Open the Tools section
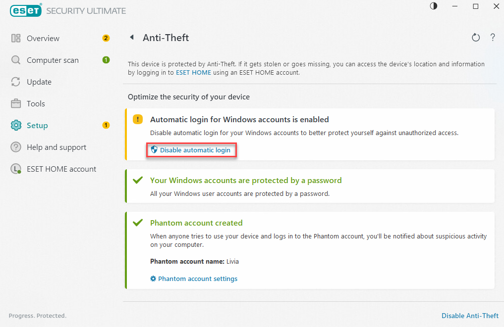Viewport: 504px width, 327px height. (36, 104)
